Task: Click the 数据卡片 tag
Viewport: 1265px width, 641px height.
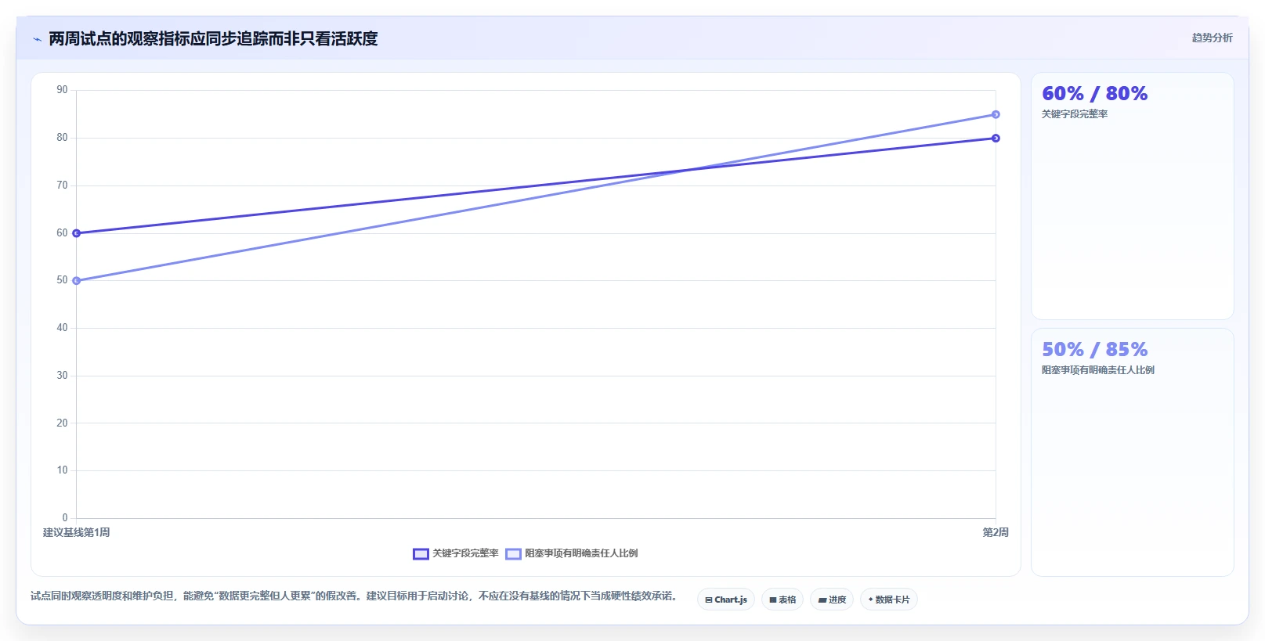Action: pyautogui.click(x=889, y=600)
